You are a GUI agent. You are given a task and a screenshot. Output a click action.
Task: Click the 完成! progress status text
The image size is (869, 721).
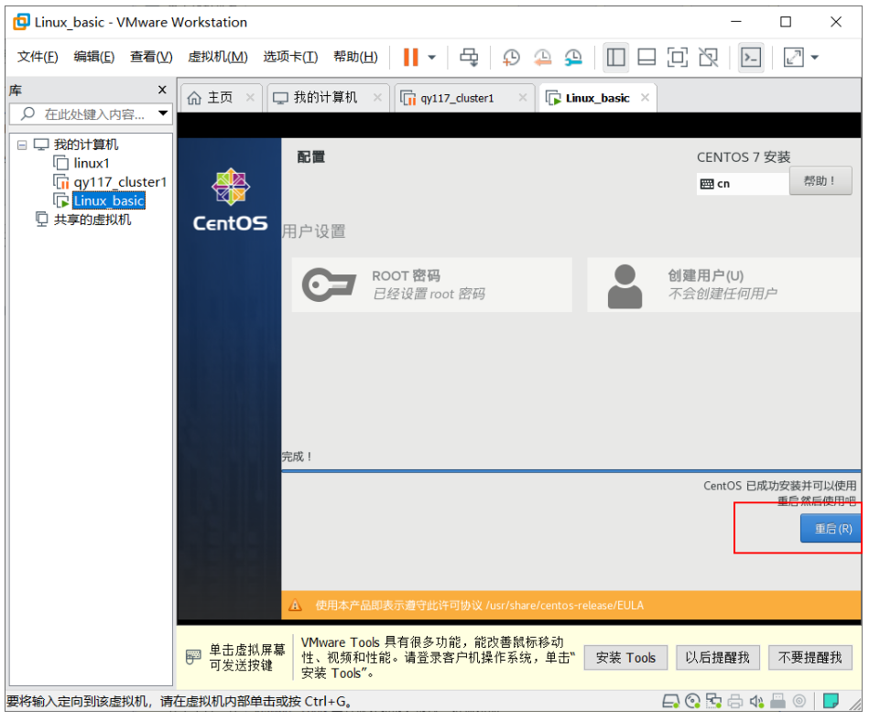(297, 457)
